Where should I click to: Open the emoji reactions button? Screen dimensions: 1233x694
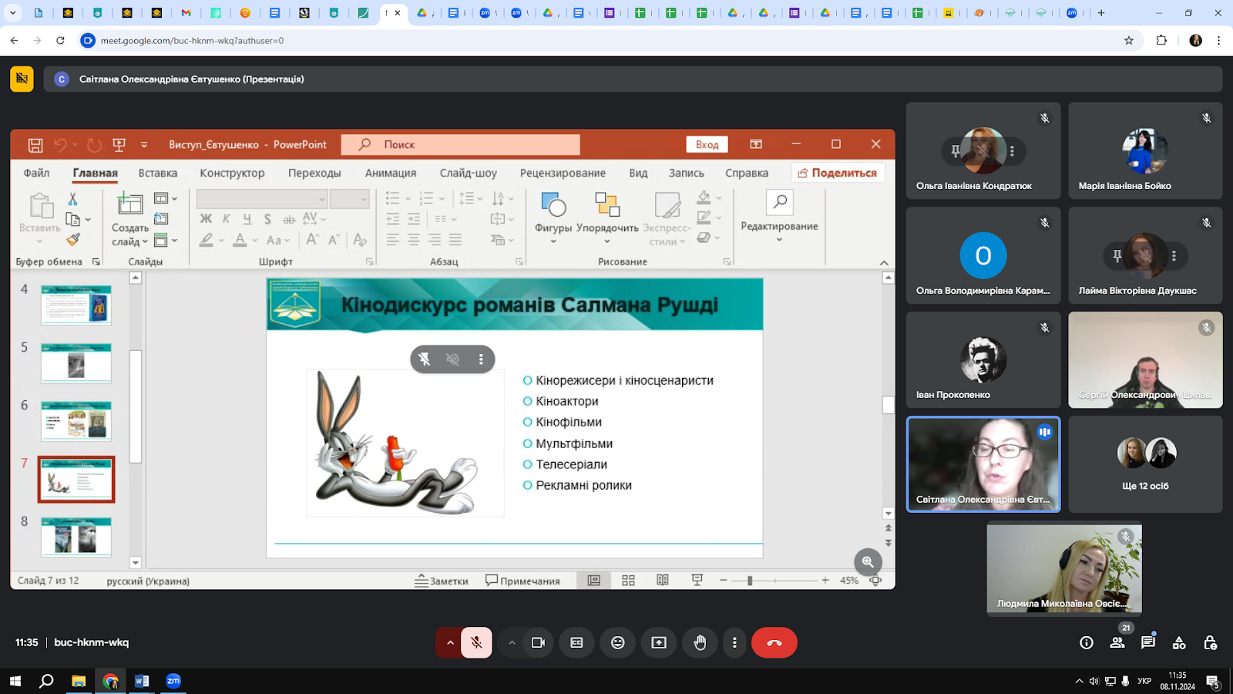click(x=617, y=642)
